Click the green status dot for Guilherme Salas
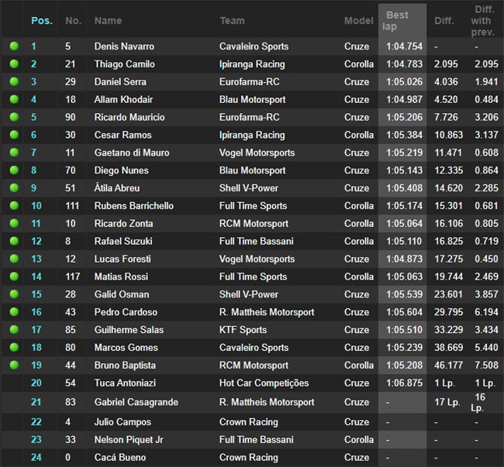504x467 pixels. coord(14,329)
